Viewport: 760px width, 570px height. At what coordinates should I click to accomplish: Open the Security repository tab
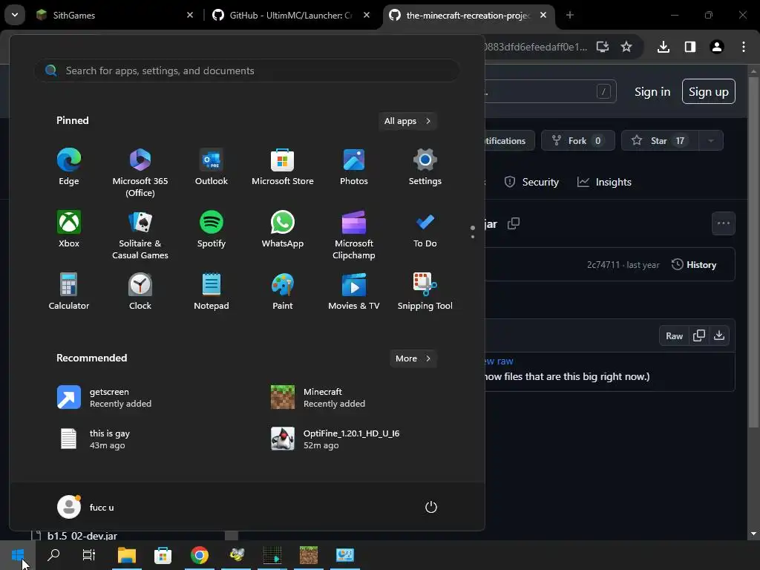tap(531, 183)
